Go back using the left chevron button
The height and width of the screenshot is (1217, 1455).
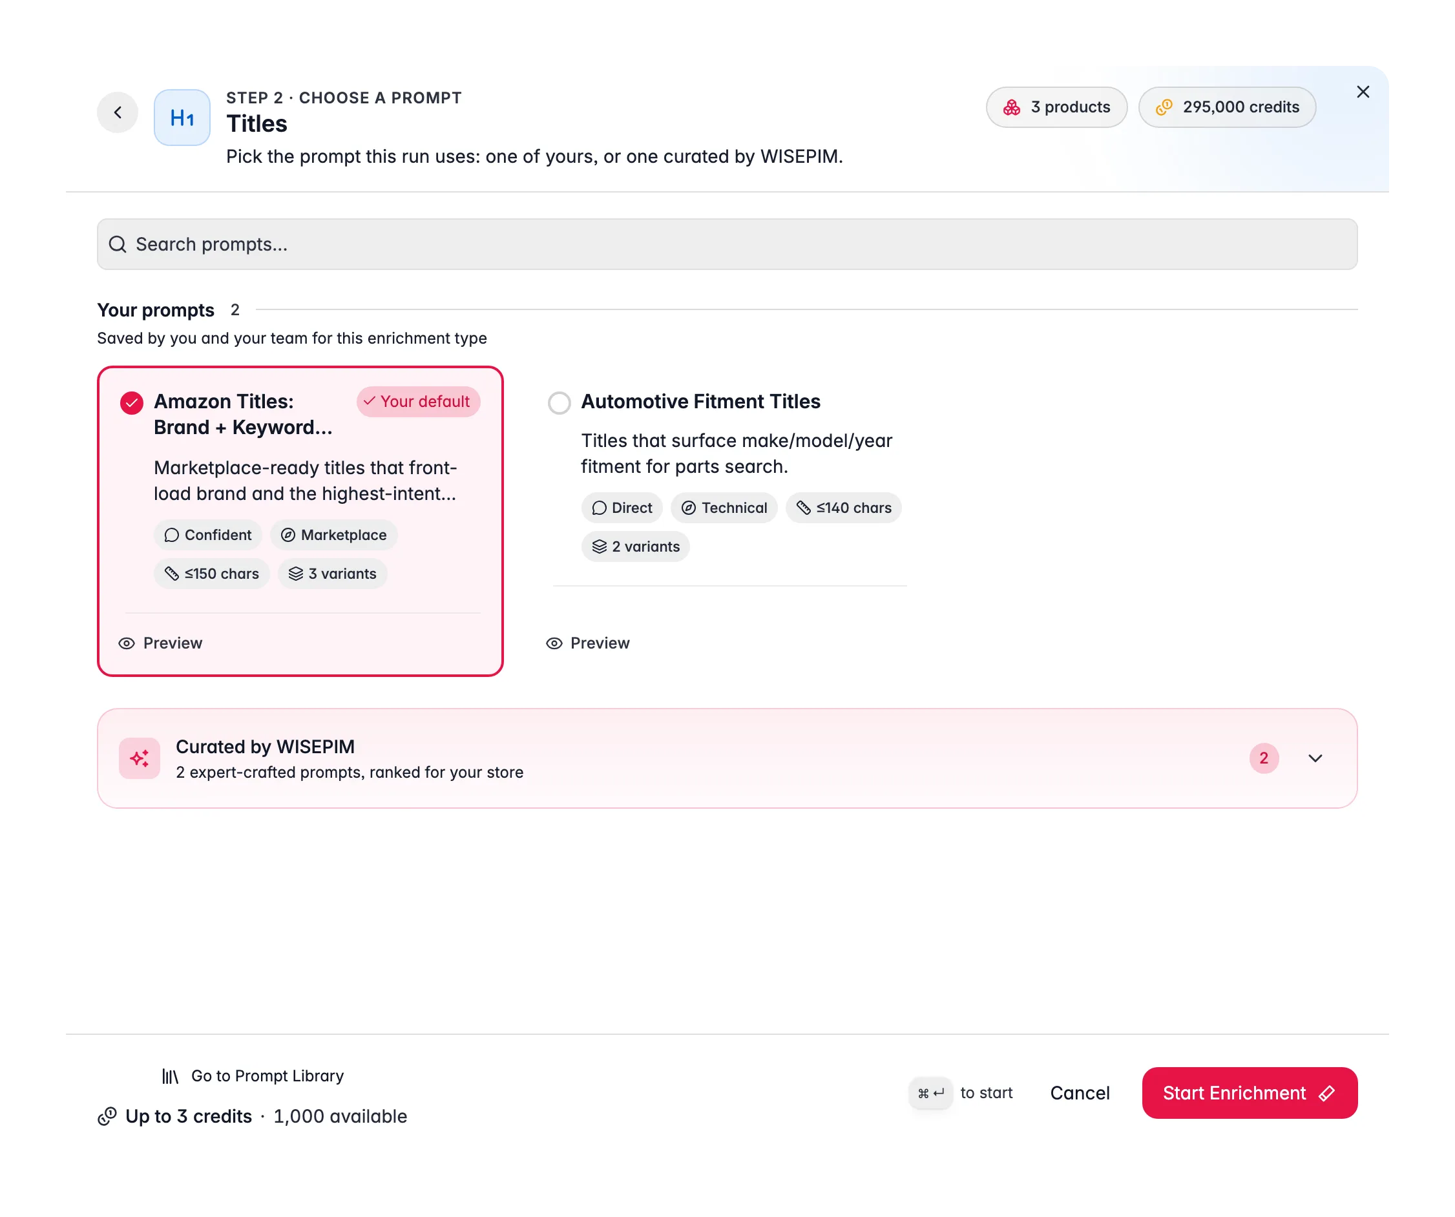pyautogui.click(x=118, y=112)
